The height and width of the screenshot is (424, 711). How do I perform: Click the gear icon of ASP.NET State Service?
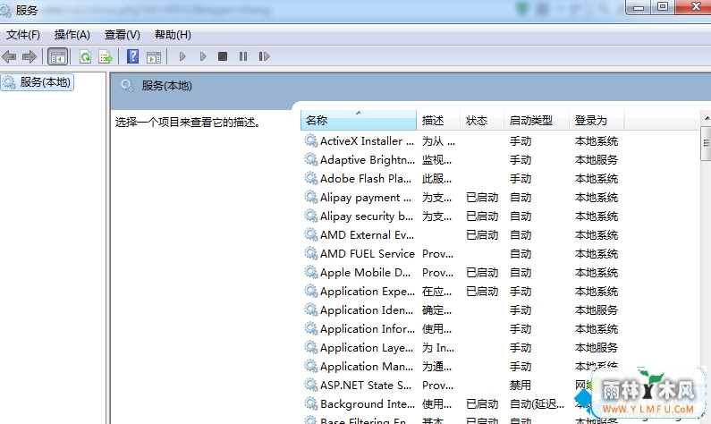pos(310,385)
